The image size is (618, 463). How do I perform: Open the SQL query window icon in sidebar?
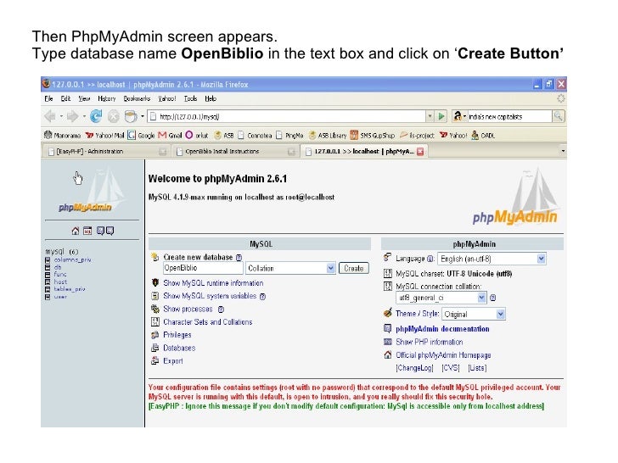click(x=87, y=231)
